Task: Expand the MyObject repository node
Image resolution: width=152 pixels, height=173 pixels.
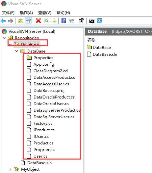Action: pos(10,169)
